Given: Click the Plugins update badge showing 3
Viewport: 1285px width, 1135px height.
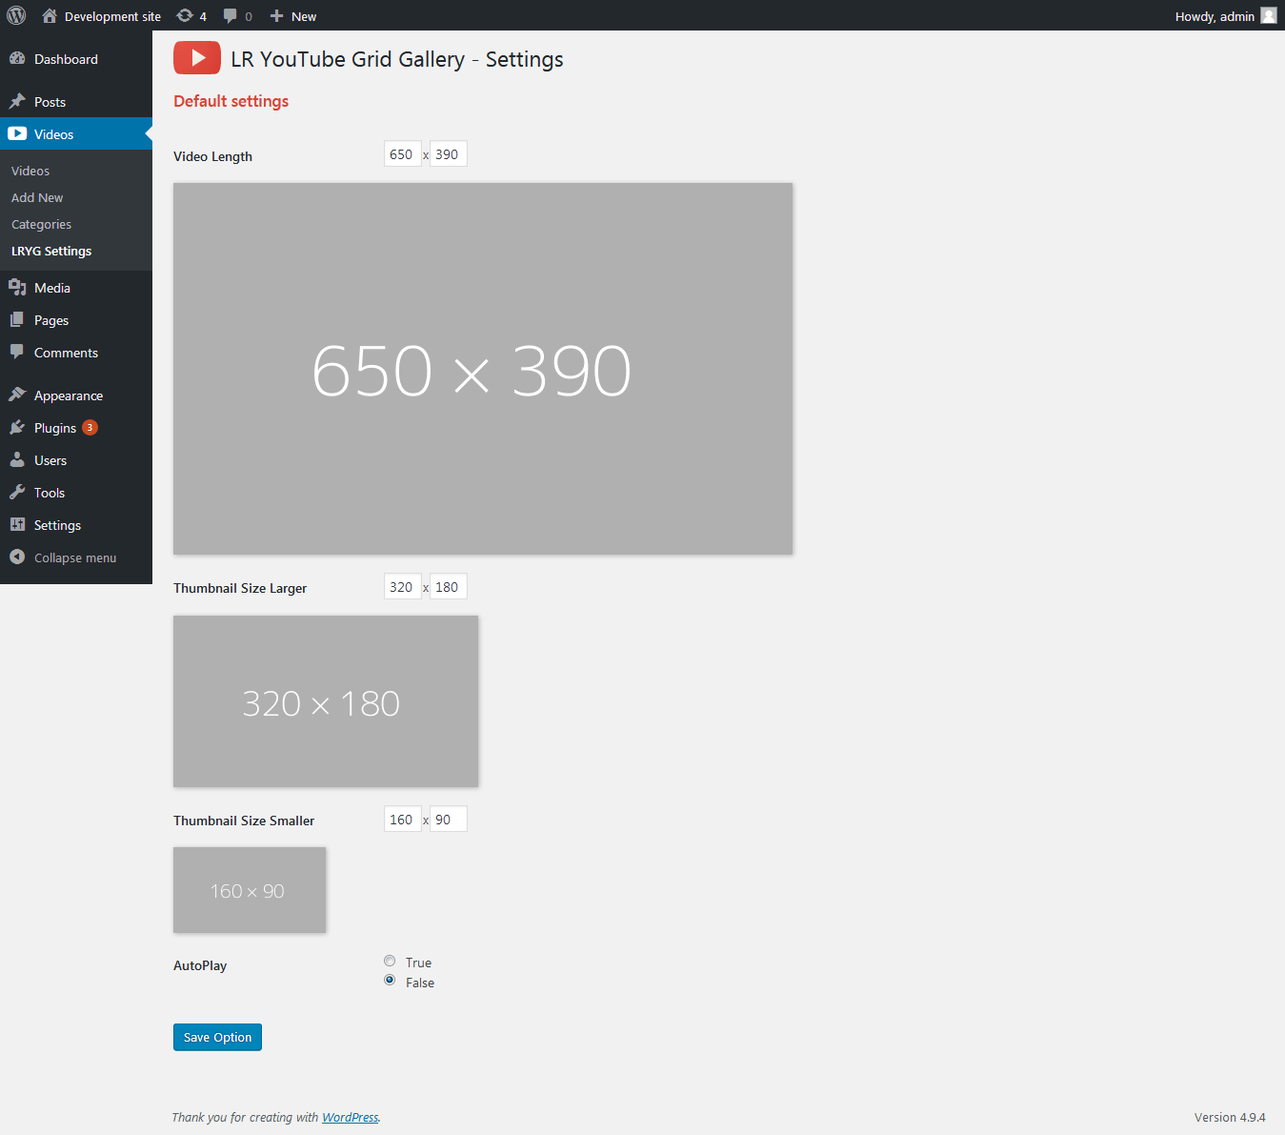Looking at the screenshot, I should pyautogui.click(x=90, y=427).
